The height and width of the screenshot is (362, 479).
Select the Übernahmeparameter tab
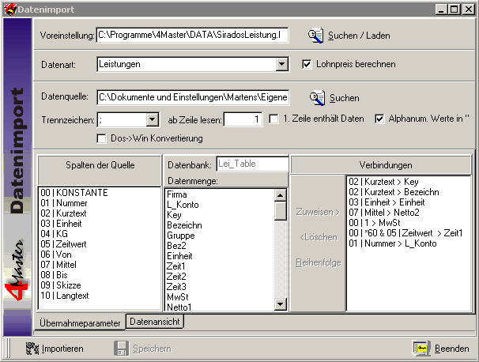[81, 322]
